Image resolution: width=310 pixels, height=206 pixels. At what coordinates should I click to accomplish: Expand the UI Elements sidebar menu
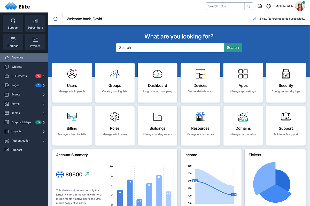coord(19,76)
